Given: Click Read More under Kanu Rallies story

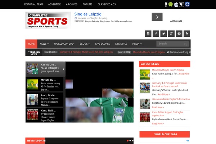Looking at the screenshot, I should pyautogui.click(x=158, y=123).
